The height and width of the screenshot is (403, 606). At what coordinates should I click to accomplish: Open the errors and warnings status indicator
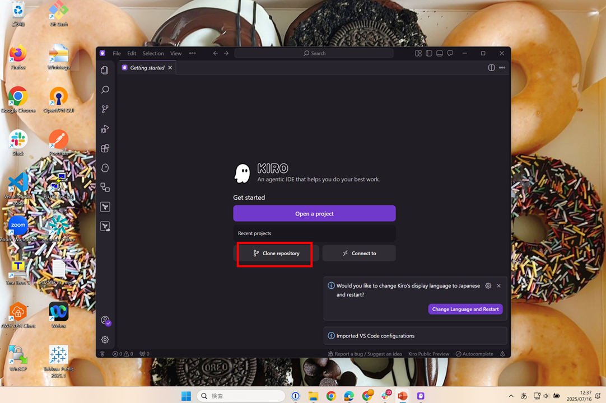[x=123, y=354]
